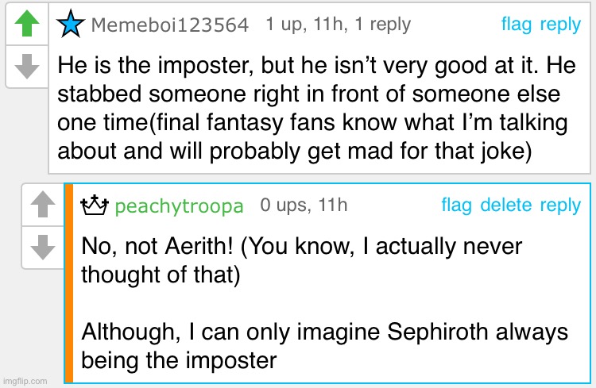Downvote the Memeboi123564 comment
This screenshot has width=596, height=388.
click(28, 66)
